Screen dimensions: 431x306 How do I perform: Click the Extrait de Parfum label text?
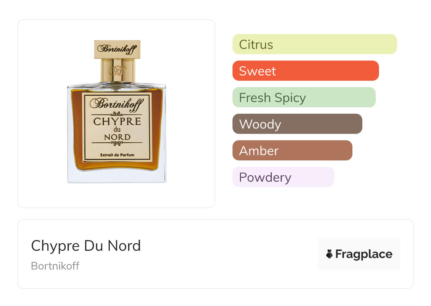pyautogui.click(x=117, y=155)
